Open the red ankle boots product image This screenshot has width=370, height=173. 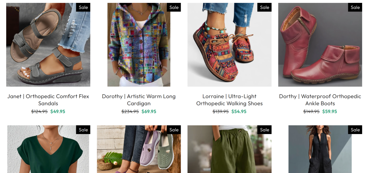click(320, 45)
